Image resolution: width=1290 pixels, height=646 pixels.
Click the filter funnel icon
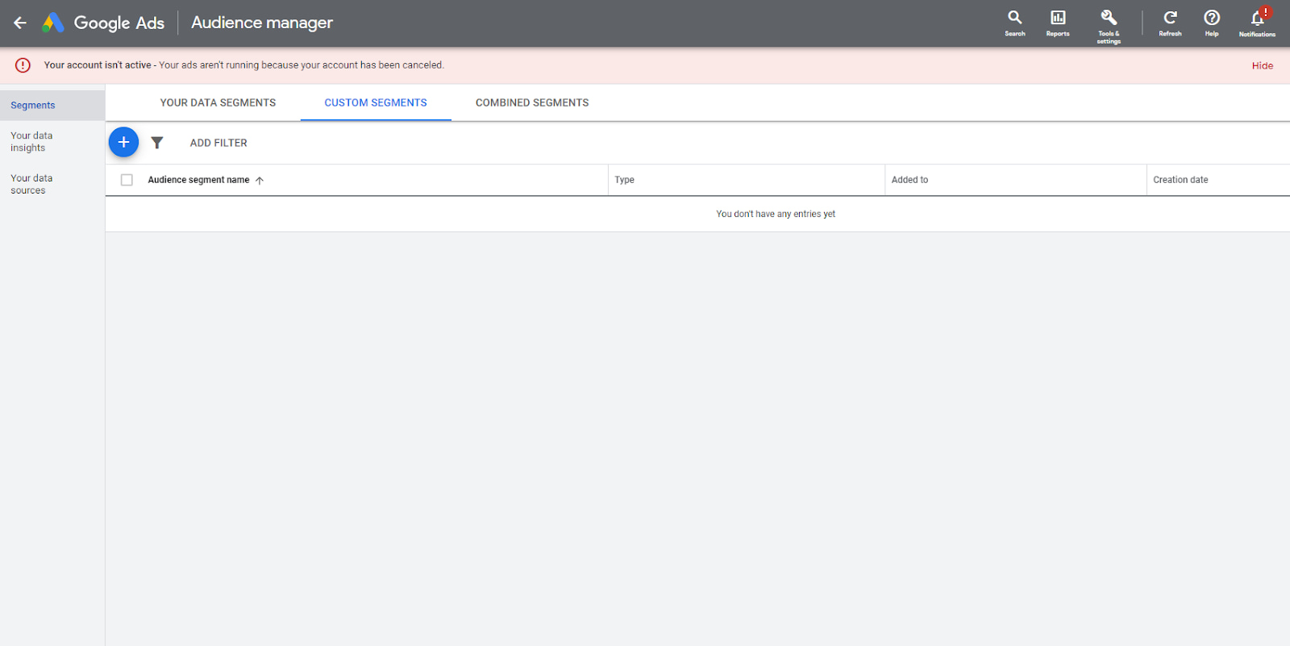[157, 143]
